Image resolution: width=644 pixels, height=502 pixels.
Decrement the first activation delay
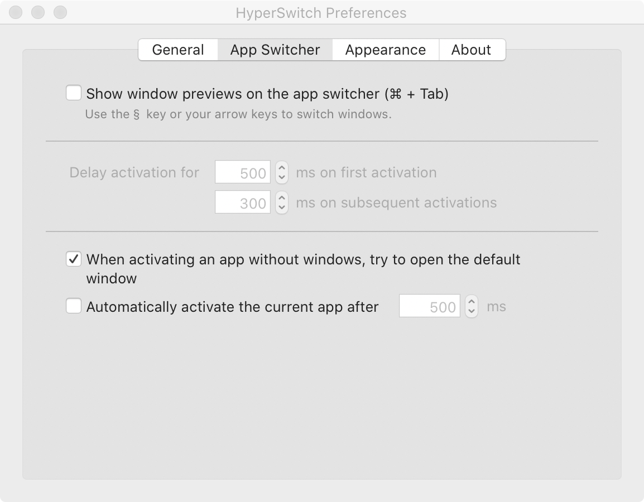[281, 176]
